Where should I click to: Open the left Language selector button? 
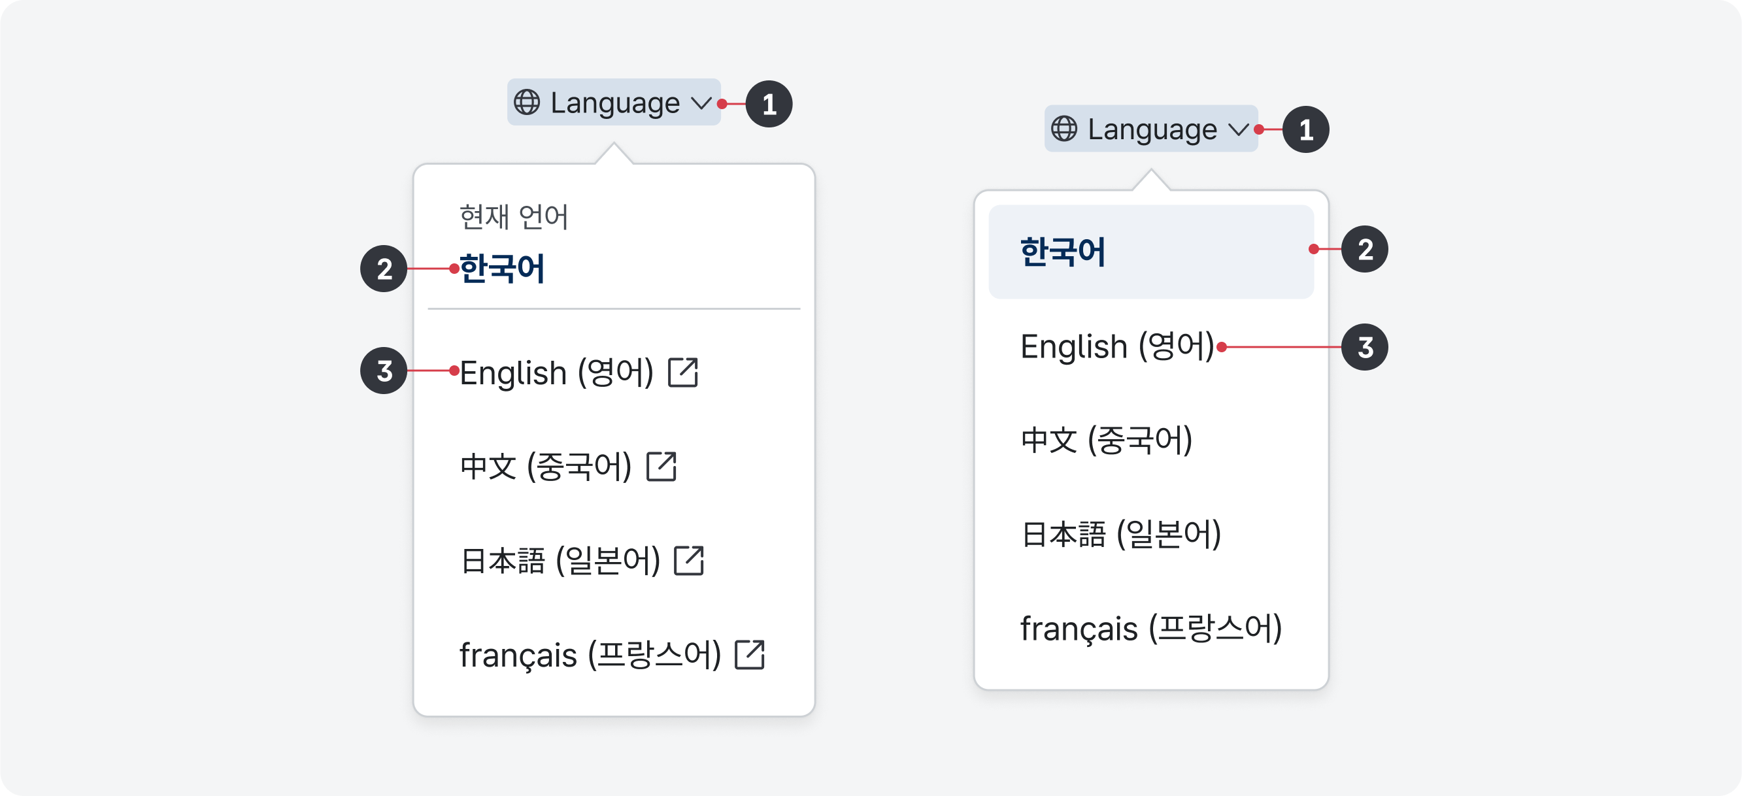click(613, 103)
